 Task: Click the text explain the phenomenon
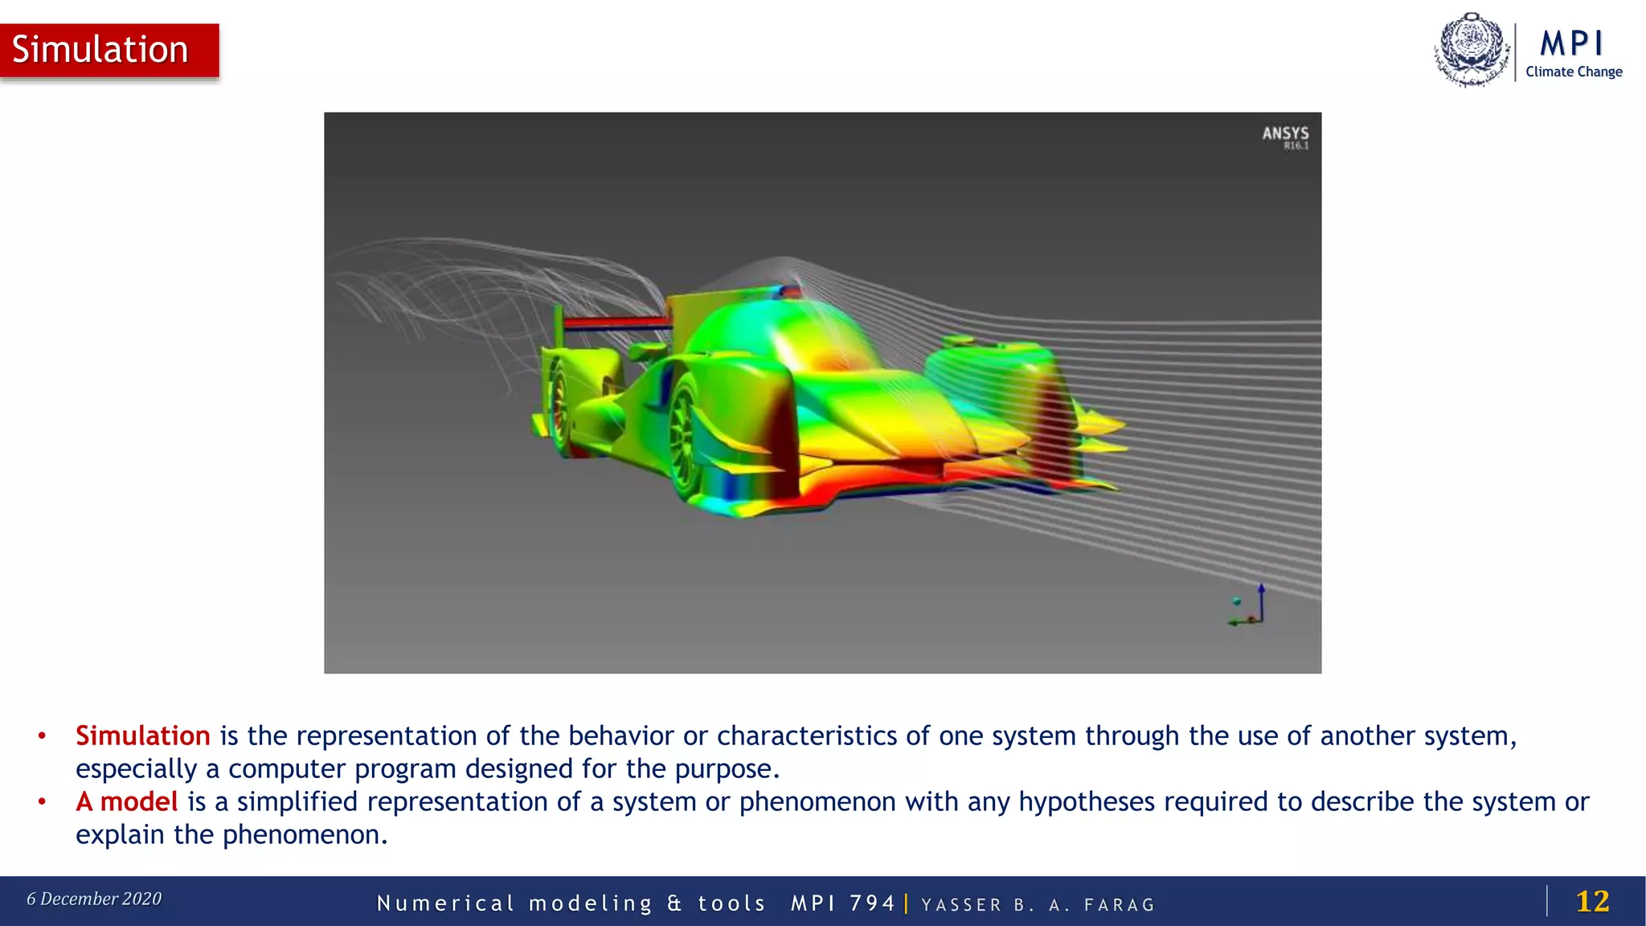point(231,834)
